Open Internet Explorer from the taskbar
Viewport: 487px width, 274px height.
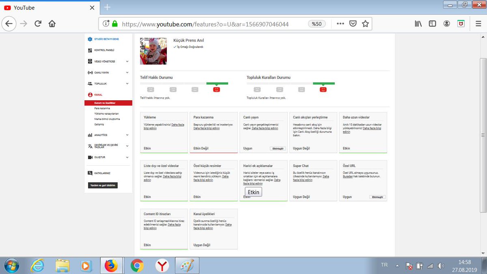[x=37, y=265]
